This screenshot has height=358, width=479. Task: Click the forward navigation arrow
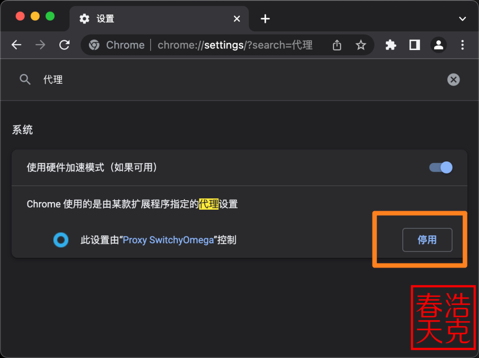[41, 44]
